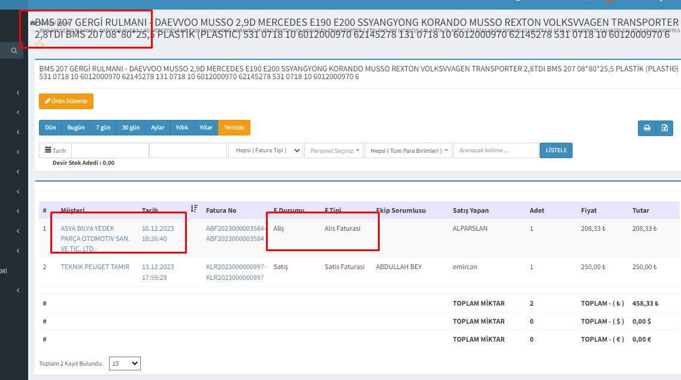Export the list with the Excel icon

click(665, 128)
